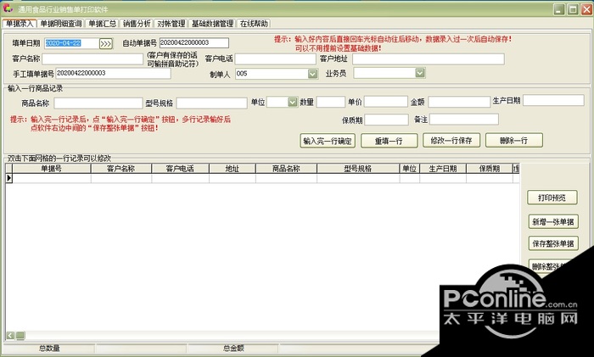Minimize the sales order window
Screen dimensions: 594x357
[x=559, y=9]
